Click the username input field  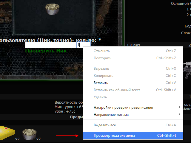pos(51,45)
